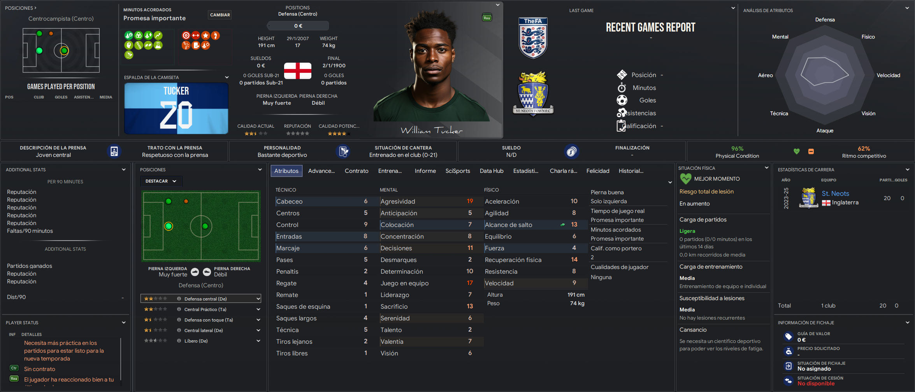
Task: Click the St. Neots Town club badge
Action: [x=533, y=94]
